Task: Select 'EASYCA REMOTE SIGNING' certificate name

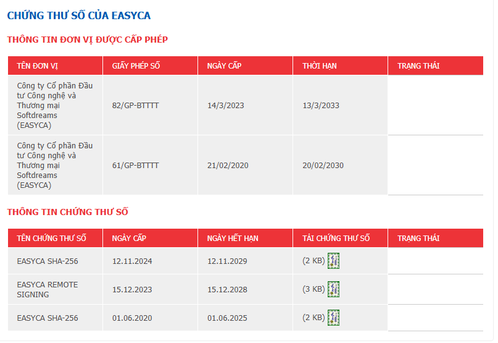Action: click(48, 290)
